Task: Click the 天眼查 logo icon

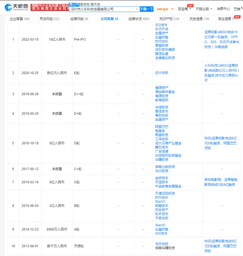Action: [x=16, y=7]
